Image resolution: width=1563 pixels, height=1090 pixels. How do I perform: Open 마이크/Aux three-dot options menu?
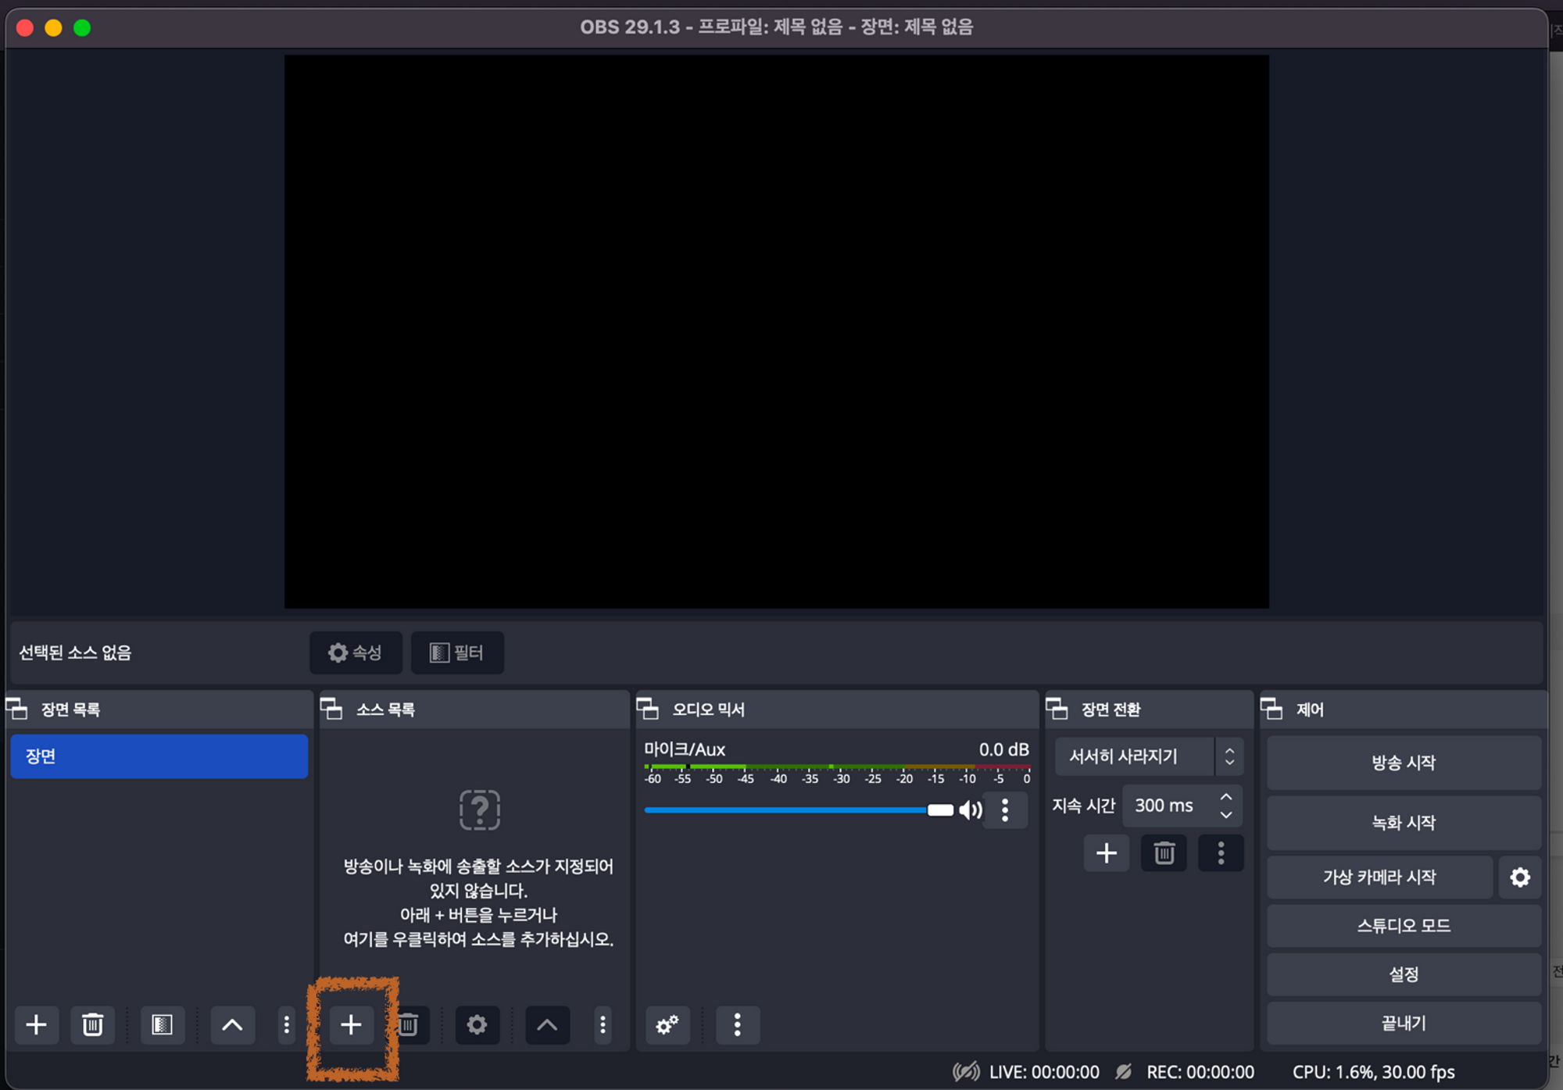(x=1005, y=810)
